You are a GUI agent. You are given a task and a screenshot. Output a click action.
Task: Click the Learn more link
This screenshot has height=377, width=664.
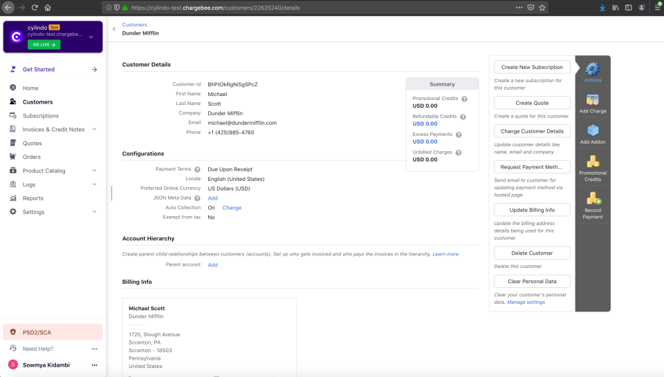445,254
